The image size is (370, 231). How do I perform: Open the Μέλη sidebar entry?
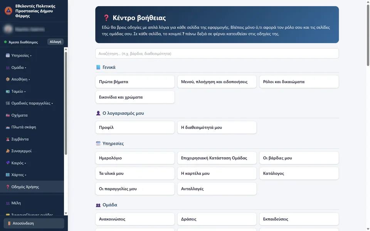(32, 203)
